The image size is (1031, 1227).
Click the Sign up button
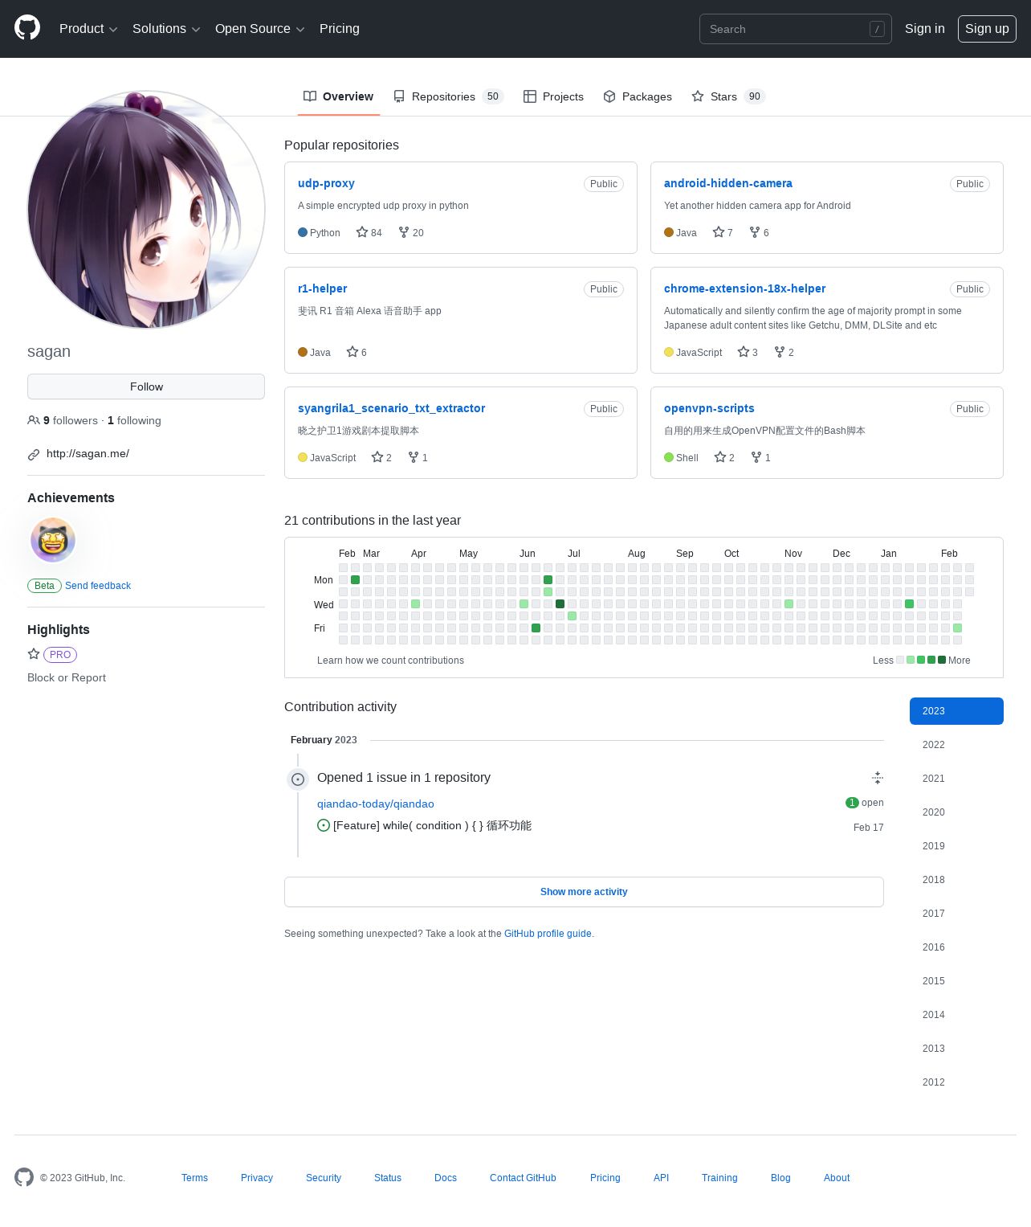point(987,29)
